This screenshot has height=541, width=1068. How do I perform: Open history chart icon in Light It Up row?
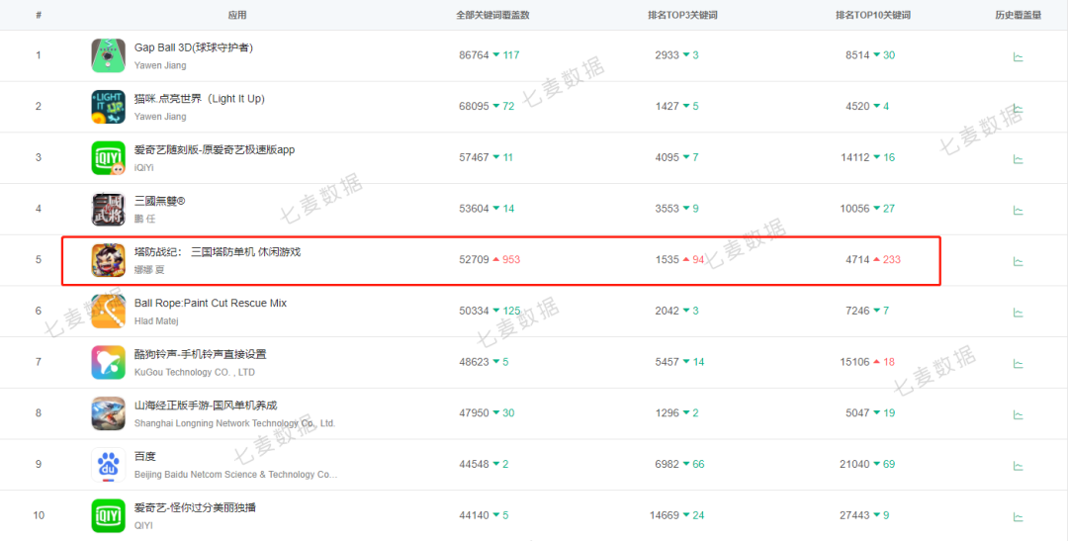[1019, 108]
